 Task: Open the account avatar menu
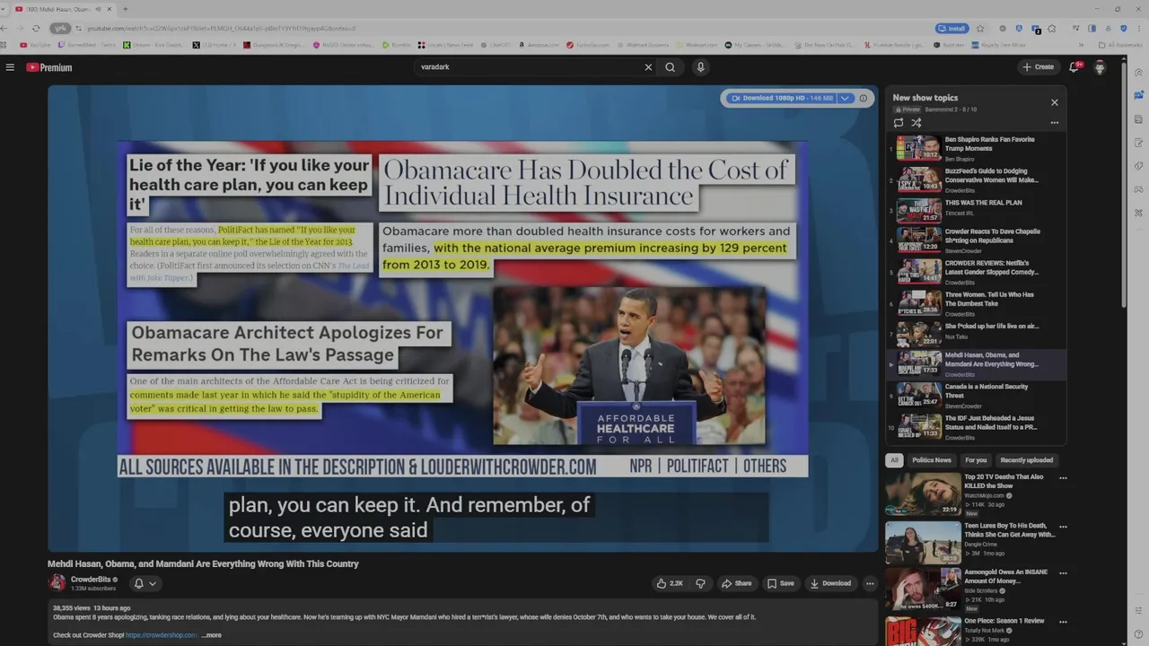(1100, 67)
